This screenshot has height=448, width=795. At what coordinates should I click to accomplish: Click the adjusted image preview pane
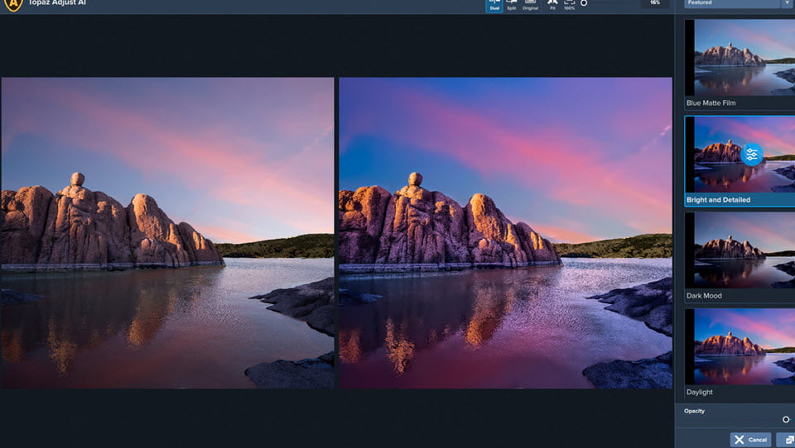coord(505,233)
